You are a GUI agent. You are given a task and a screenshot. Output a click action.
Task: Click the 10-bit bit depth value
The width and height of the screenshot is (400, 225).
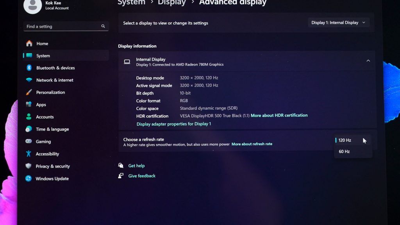[x=185, y=93]
